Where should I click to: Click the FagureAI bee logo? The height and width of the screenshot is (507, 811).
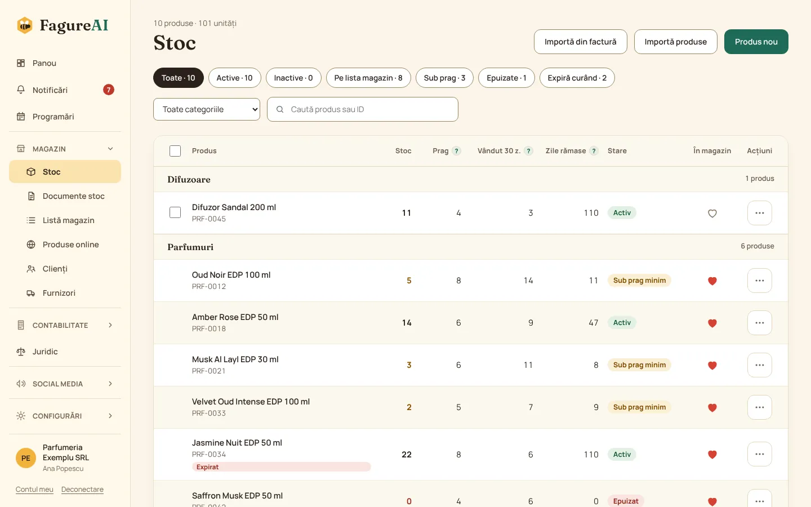pyautogui.click(x=25, y=25)
